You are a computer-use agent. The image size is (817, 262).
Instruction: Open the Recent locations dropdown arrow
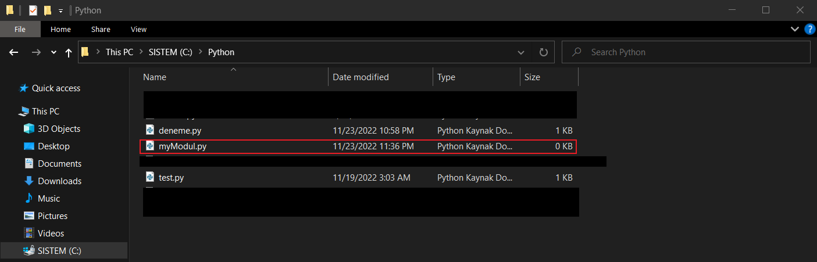53,52
